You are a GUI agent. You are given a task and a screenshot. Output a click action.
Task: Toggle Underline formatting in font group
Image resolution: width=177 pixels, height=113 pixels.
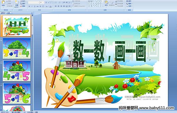[35, 6]
